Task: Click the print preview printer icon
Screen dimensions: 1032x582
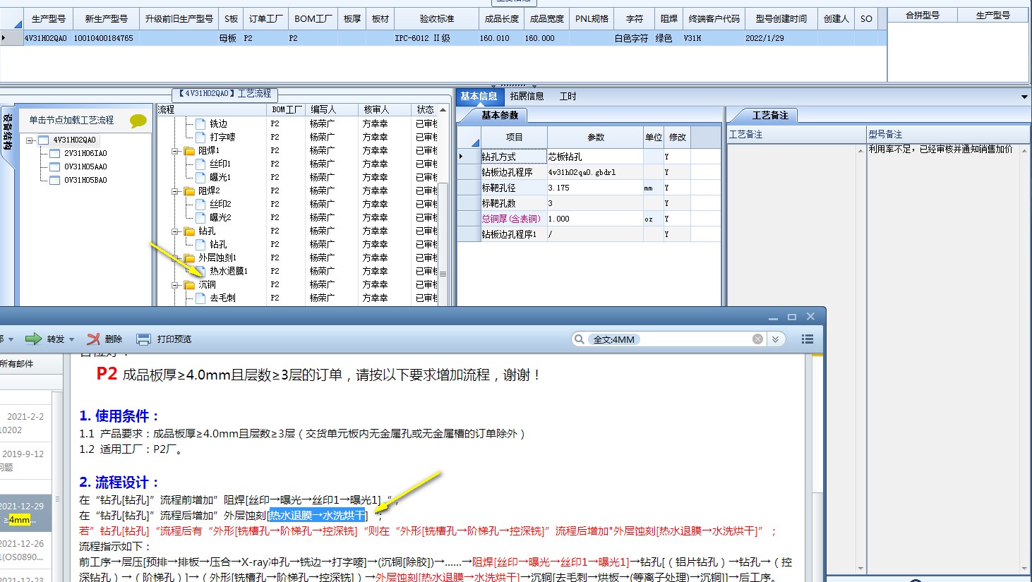Action: click(143, 339)
